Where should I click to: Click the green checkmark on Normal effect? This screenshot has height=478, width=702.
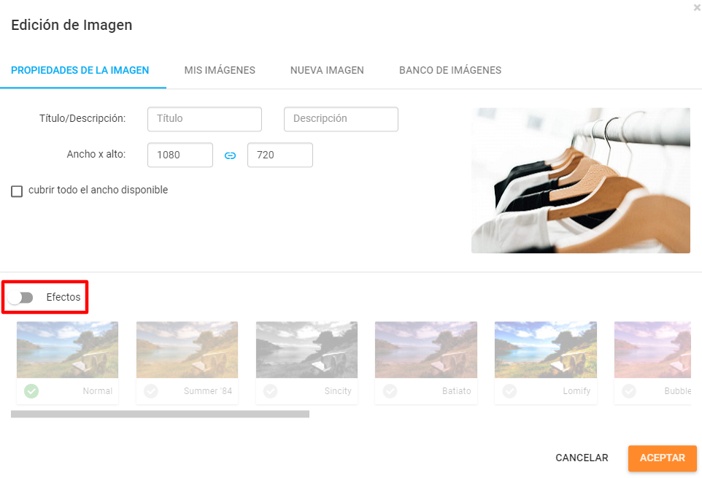[x=31, y=391]
